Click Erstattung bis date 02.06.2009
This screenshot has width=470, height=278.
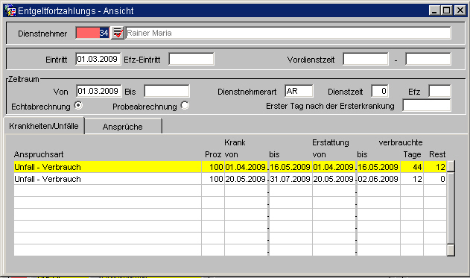coord(378,179)
